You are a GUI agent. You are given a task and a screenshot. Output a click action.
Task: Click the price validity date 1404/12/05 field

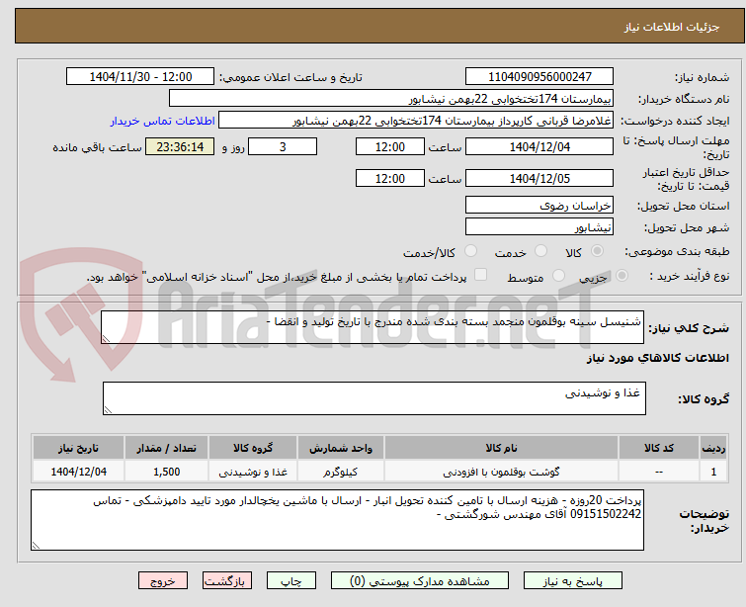539,179
